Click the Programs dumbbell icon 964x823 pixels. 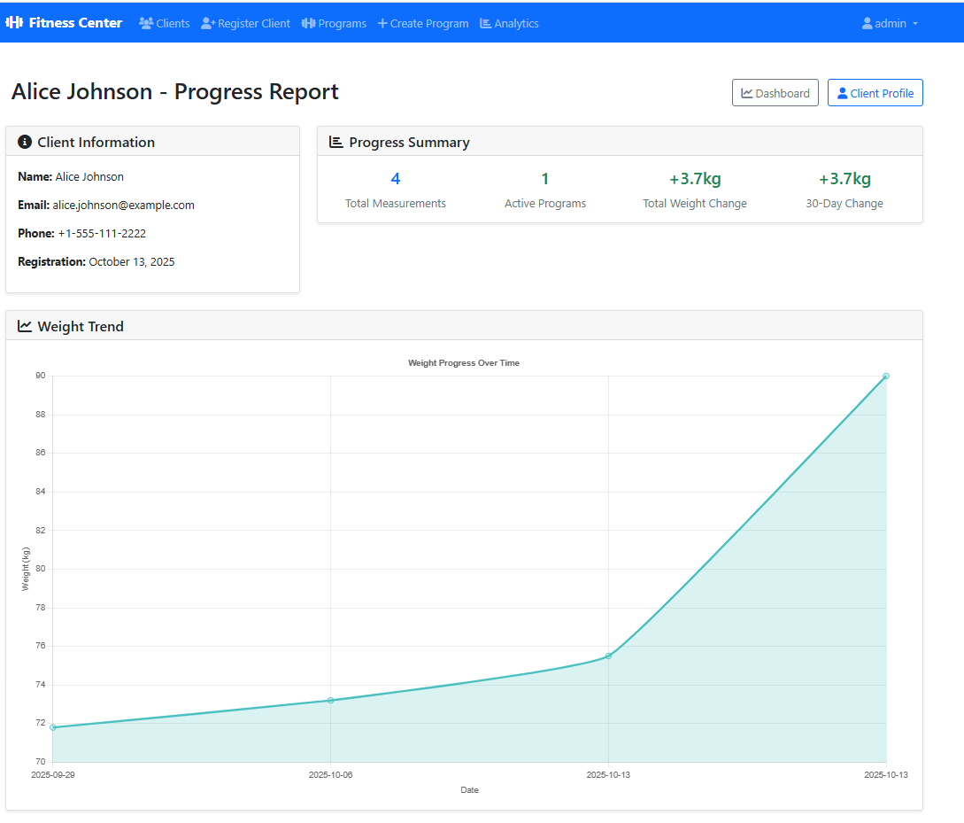[x=308, y=24]
